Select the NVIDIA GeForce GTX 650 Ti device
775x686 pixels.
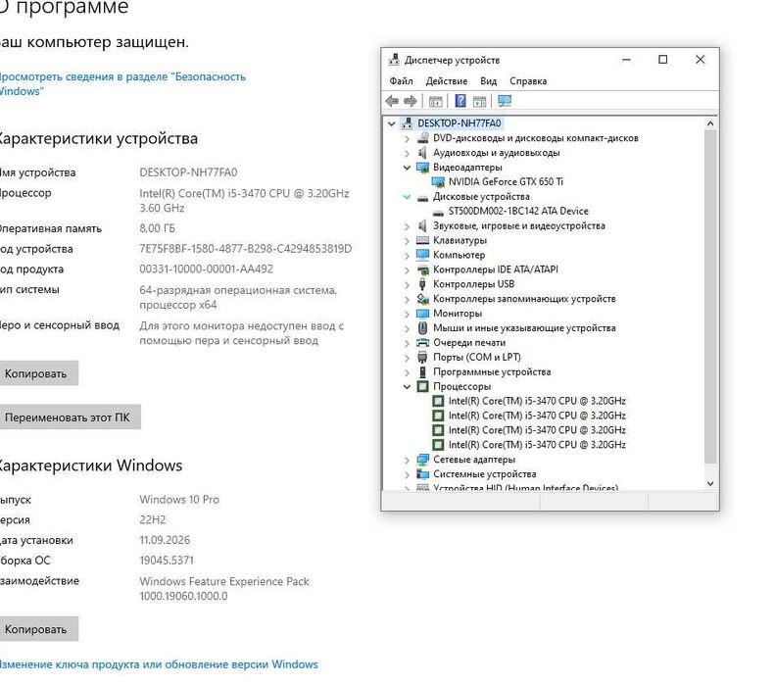(x=506, y=182)
